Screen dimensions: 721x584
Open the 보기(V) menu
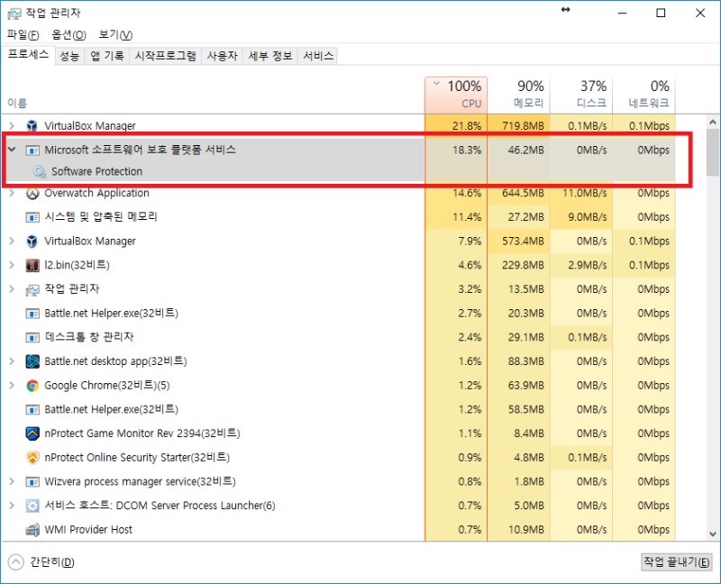116,35
